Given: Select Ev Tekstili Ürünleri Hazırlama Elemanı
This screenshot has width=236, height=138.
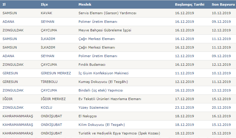Looking at the screenshot, I should (x=110, y=99).
